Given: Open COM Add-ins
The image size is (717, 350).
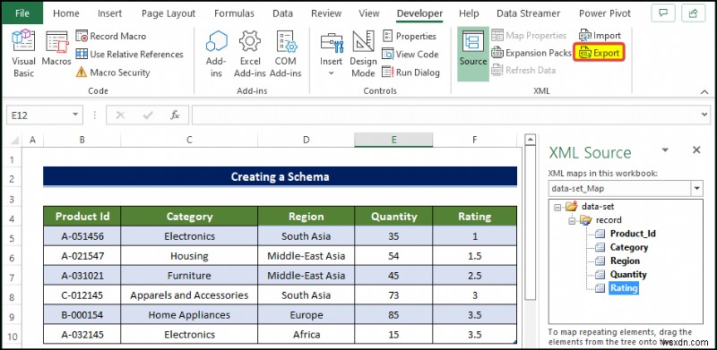Looking at the screenshot, I should click(x=286, y=54).
